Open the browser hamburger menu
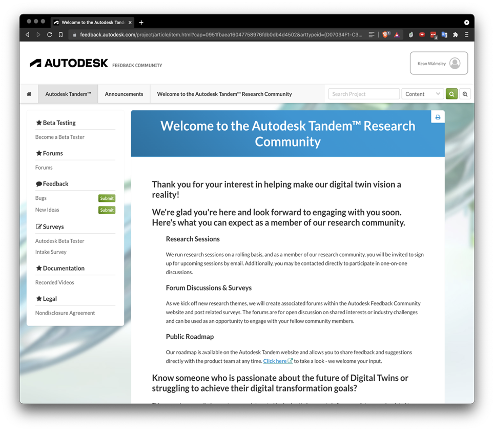The image size is (494, 431). pos(466,35)
